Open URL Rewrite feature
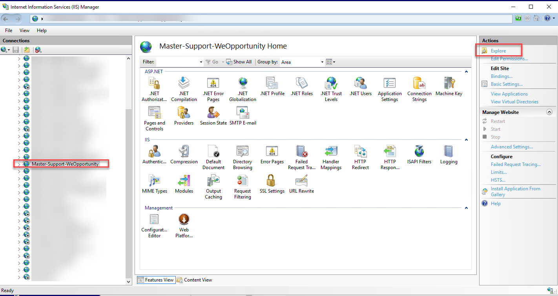This screenshot has height=296, width=558. point(301,184)
